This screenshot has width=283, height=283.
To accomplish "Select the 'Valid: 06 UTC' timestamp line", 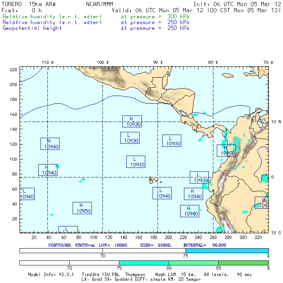I will pyautogui.click(x=196, y=10).
